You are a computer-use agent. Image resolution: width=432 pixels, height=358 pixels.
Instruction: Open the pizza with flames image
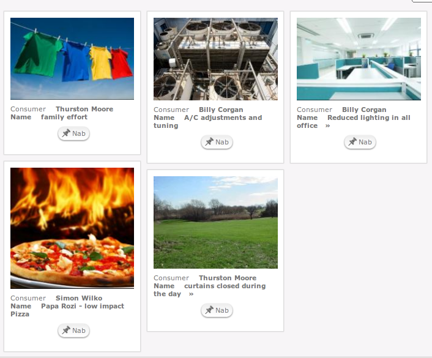72,228
